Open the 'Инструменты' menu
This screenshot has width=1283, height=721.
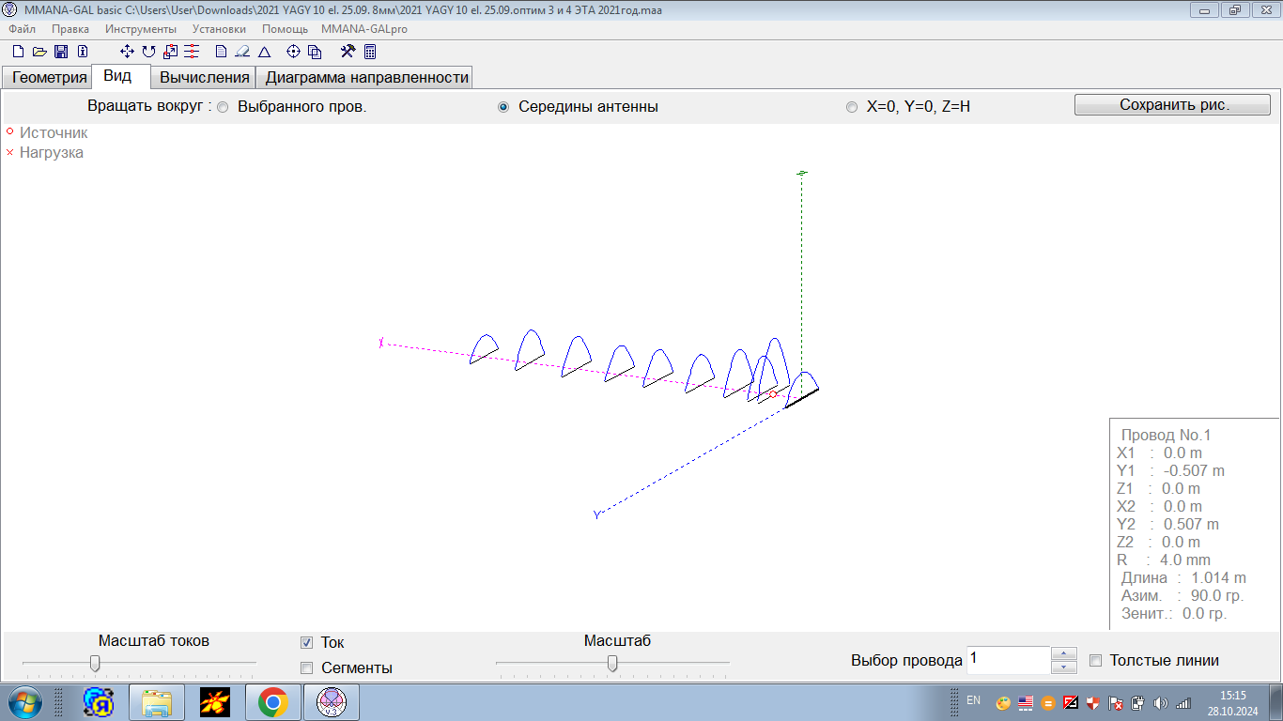[140, 29]
